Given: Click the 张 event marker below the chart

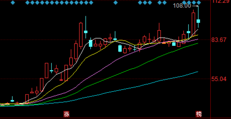Looking at the screenshot, I should tap(67, 114).
